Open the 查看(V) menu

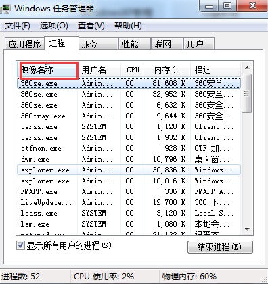click(x=91, y=26)
